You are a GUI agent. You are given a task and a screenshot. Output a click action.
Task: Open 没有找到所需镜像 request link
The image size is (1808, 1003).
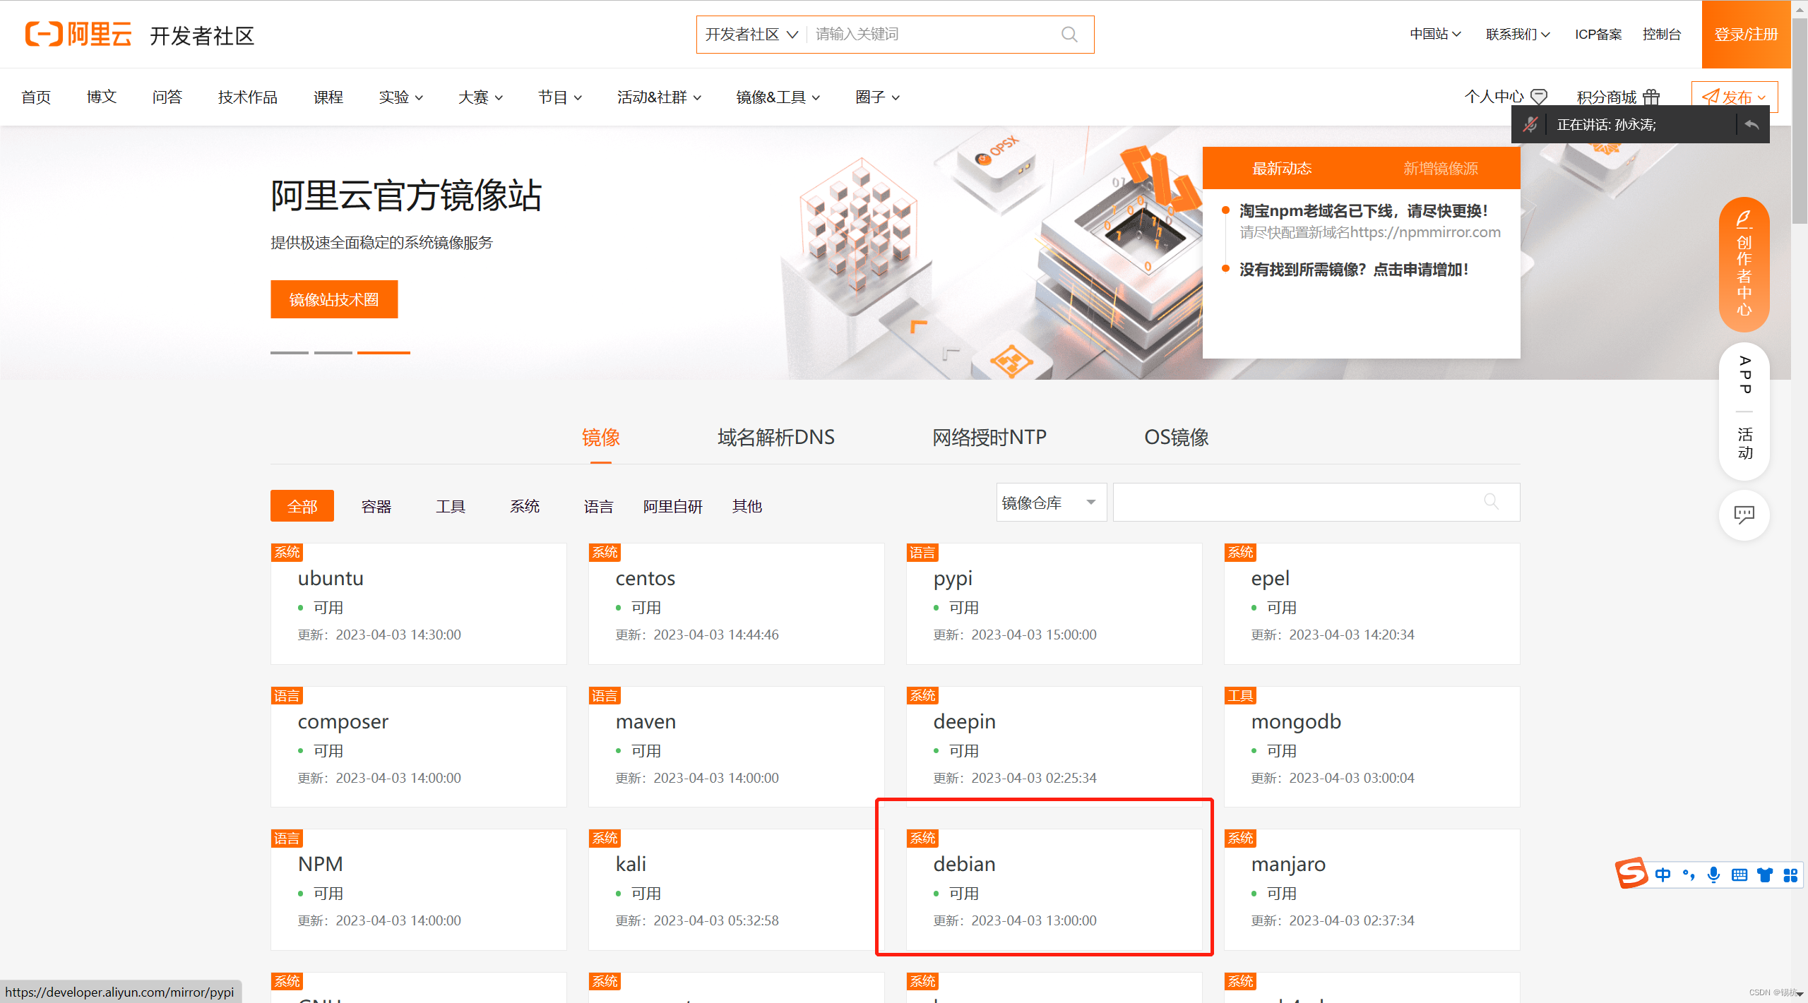[1354, 269]
